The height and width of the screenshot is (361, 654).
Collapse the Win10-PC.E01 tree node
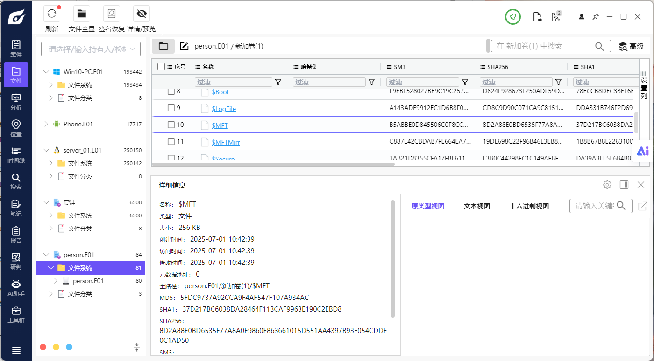(x=46, y=72)
